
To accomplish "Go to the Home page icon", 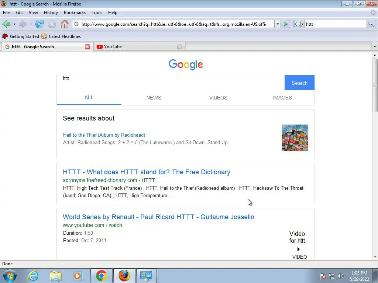I will coord(64,24).
